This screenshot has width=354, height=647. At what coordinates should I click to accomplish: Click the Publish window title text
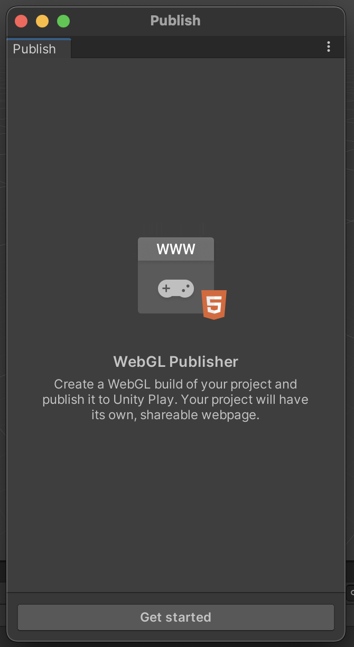(x=175, y=21)
